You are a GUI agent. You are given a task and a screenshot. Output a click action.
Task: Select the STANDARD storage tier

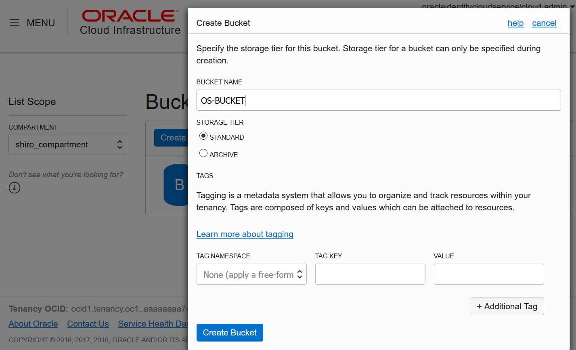point(203,136)
